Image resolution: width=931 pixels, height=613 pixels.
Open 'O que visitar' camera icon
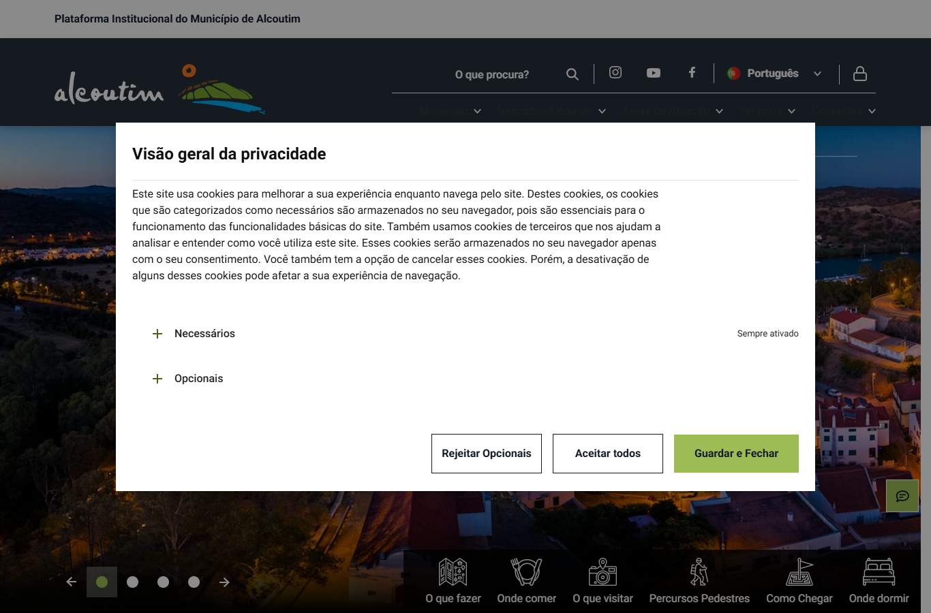pyautogui.click(x=603, y=572)
